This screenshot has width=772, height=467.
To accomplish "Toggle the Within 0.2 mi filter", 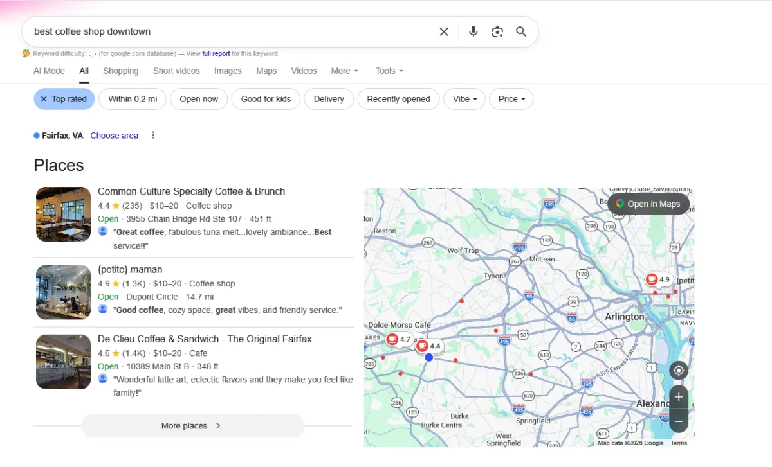I will coord(133,99).
